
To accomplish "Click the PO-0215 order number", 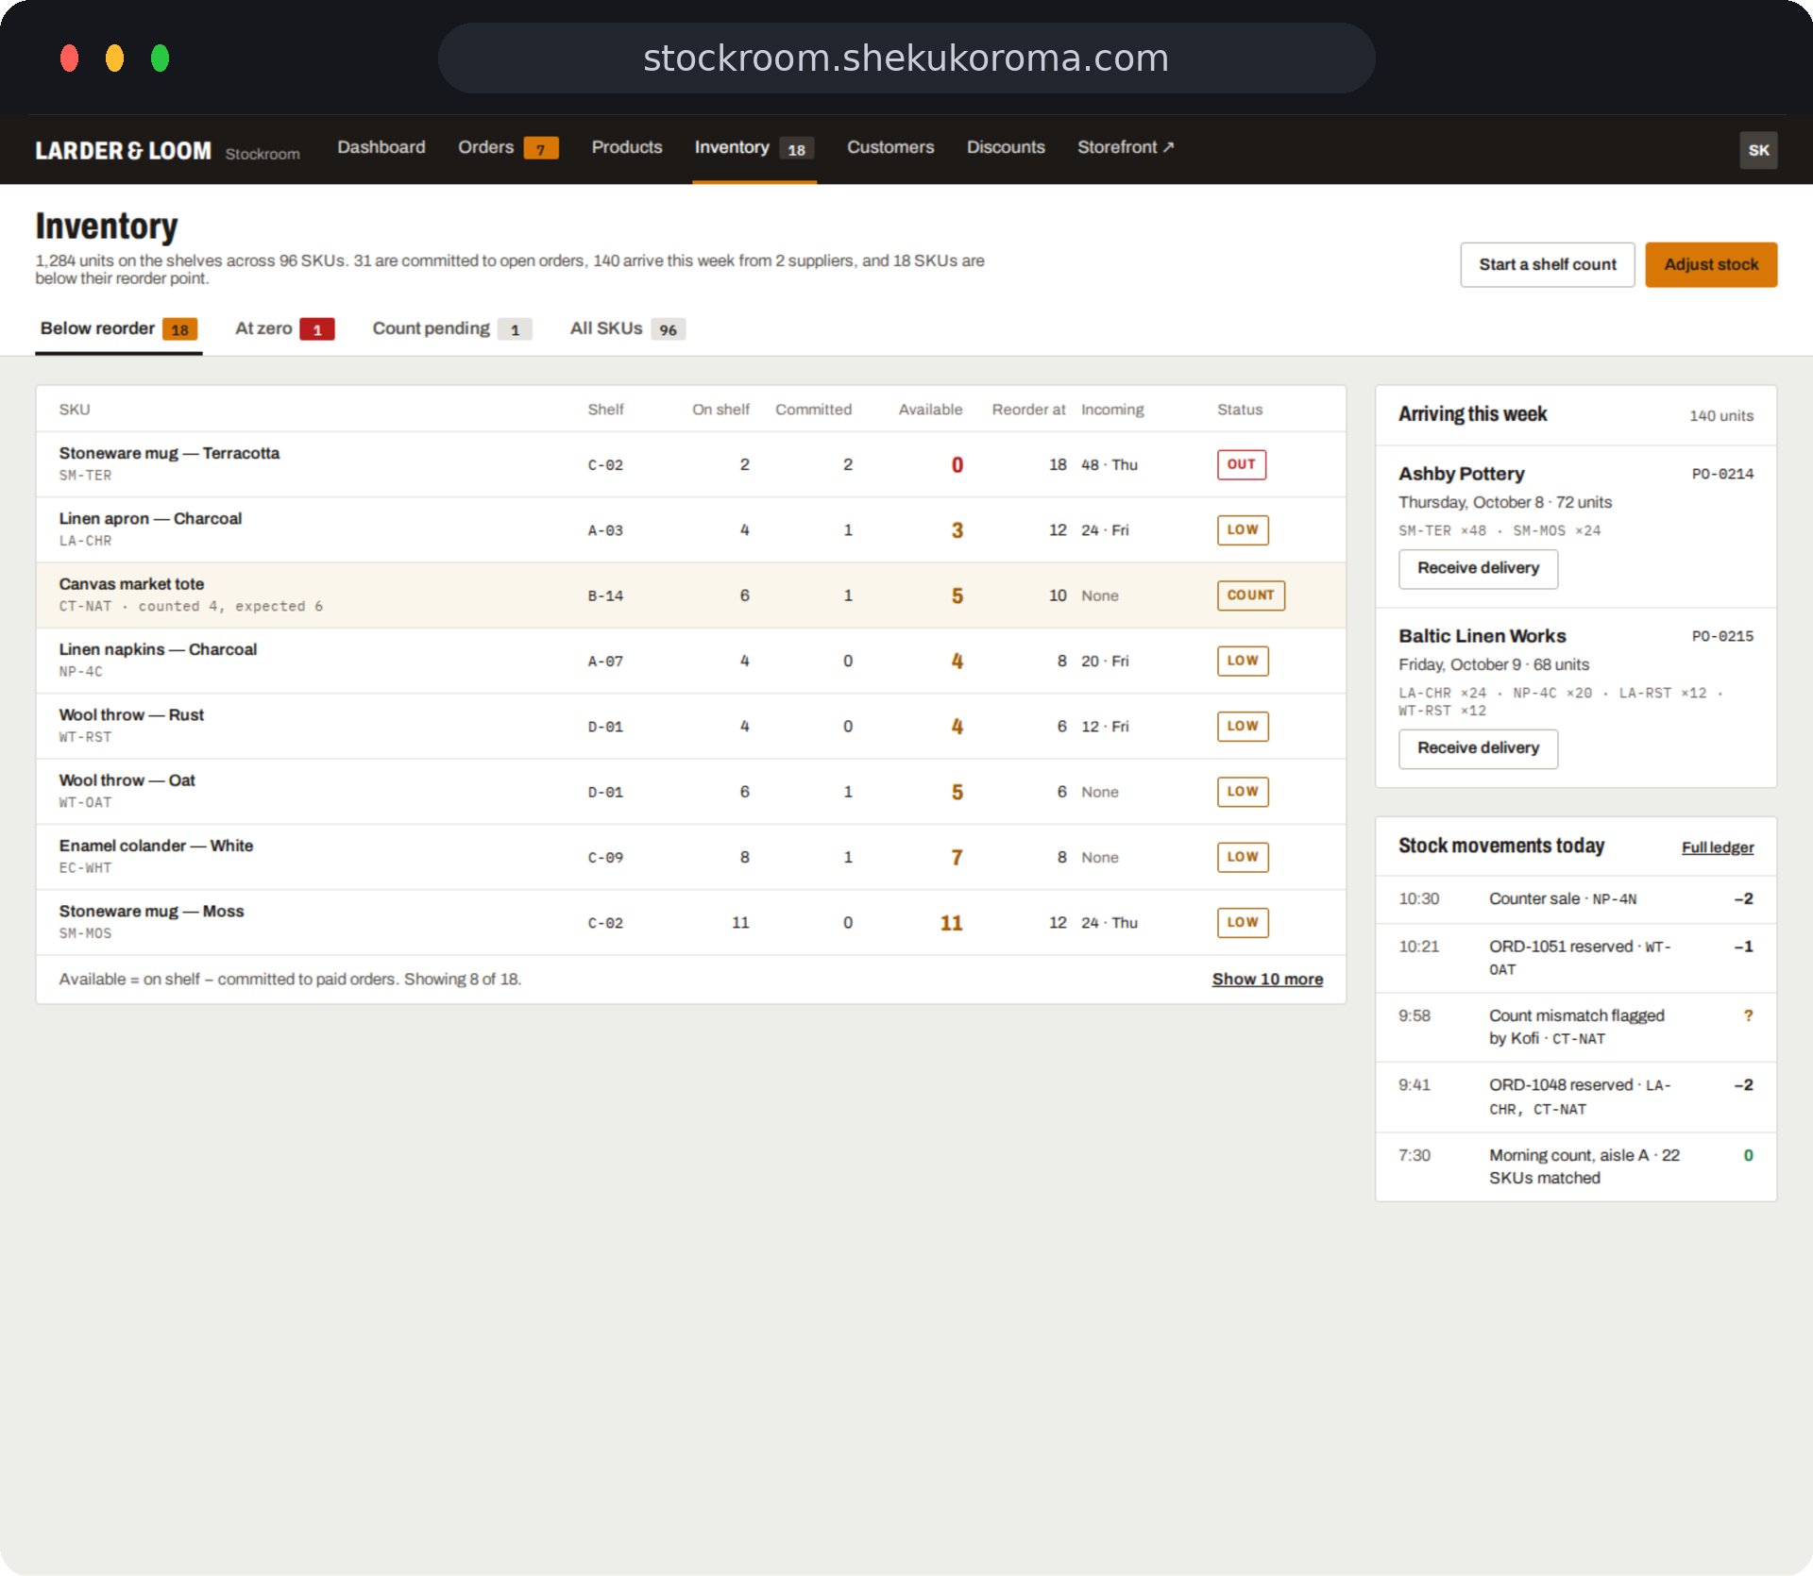I will tap(1722, 636).
